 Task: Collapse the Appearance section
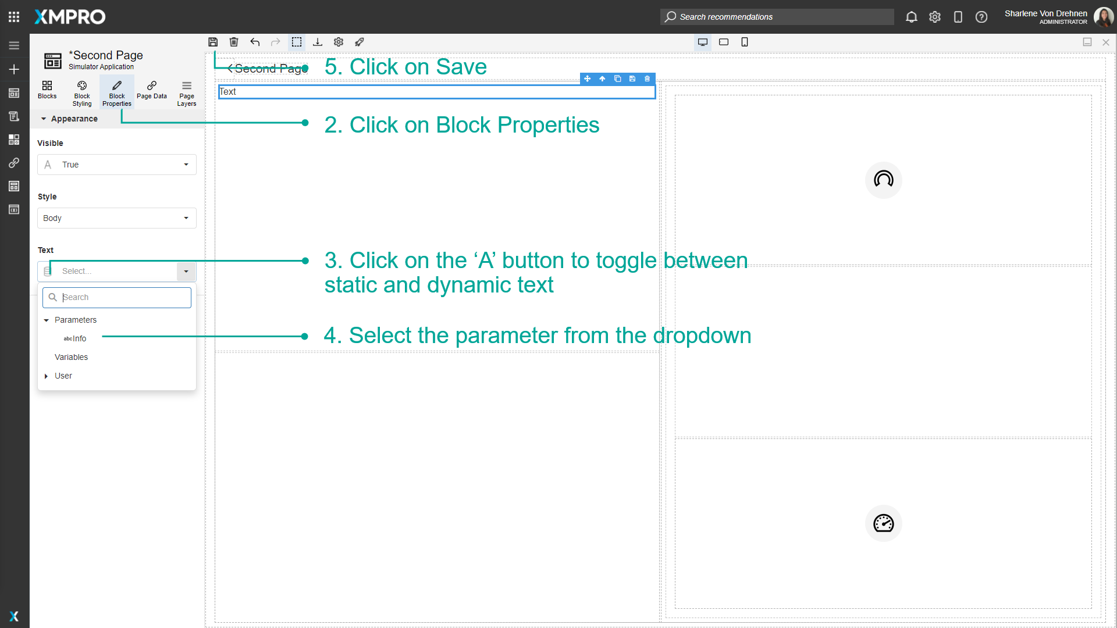click(x=43, y=119)
